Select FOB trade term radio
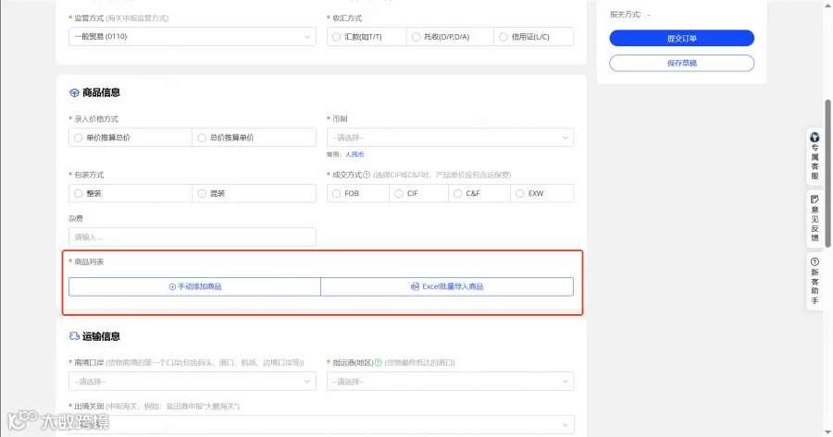 pyautogui.click(x=336, y=194)
